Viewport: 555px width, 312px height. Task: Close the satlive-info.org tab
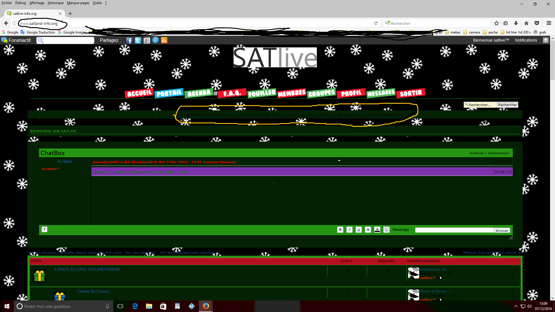pos(60,14)
